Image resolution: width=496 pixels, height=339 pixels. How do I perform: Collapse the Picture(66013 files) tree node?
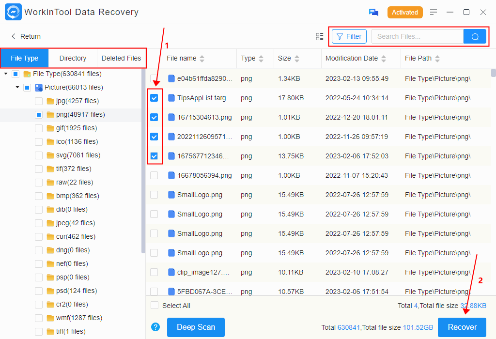point(17,88)
